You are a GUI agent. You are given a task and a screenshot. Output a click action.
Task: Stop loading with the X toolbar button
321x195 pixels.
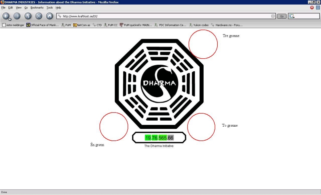click(39, 16)
